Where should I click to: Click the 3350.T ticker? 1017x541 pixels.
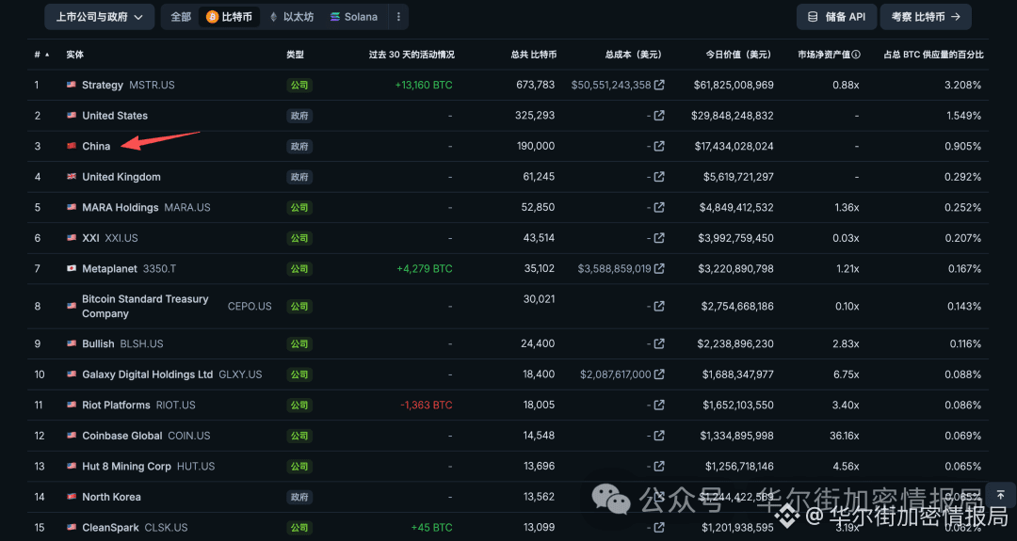[x=159, y=268]
